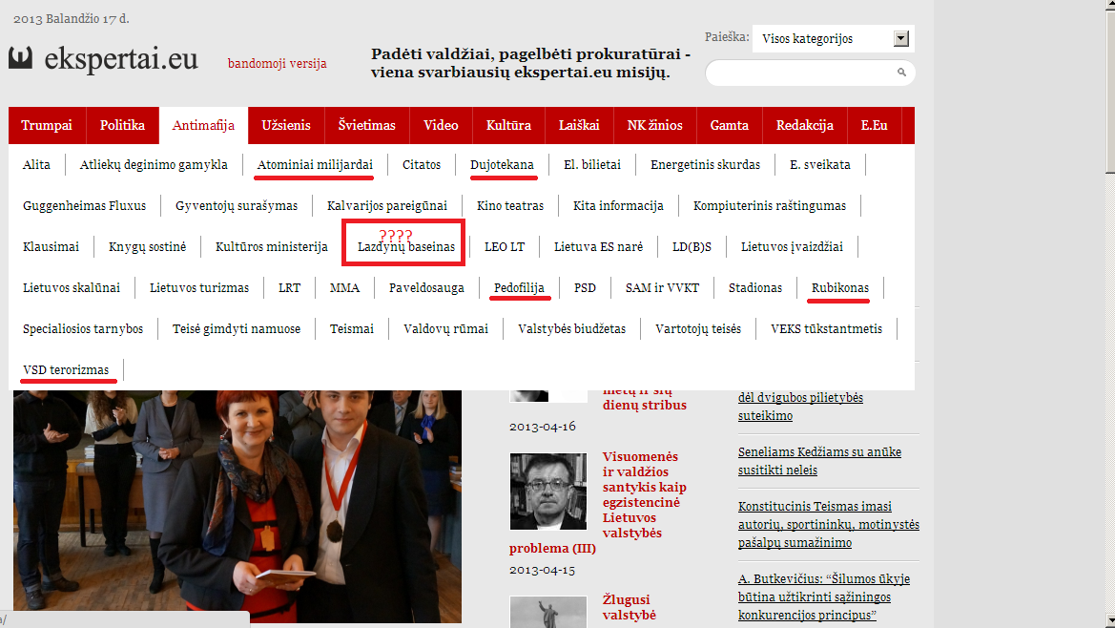Viewport: 1115px width, 628px height.
Task: Open the Dujotekana subcategory
Action: (x=502, y=165)
